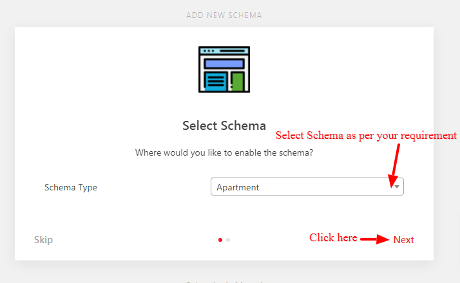Click the three dots in illustration titlebar
Image resolution: width=460 pixels, height=283 pixels.
(x=209, y=51)
